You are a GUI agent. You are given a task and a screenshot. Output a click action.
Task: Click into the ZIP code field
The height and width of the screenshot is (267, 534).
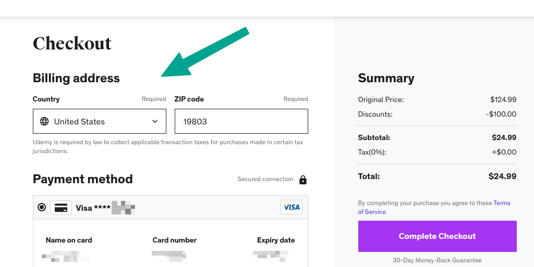coord(241,121)
